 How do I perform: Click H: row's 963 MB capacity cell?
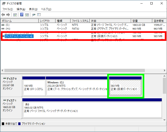point(137,29)
